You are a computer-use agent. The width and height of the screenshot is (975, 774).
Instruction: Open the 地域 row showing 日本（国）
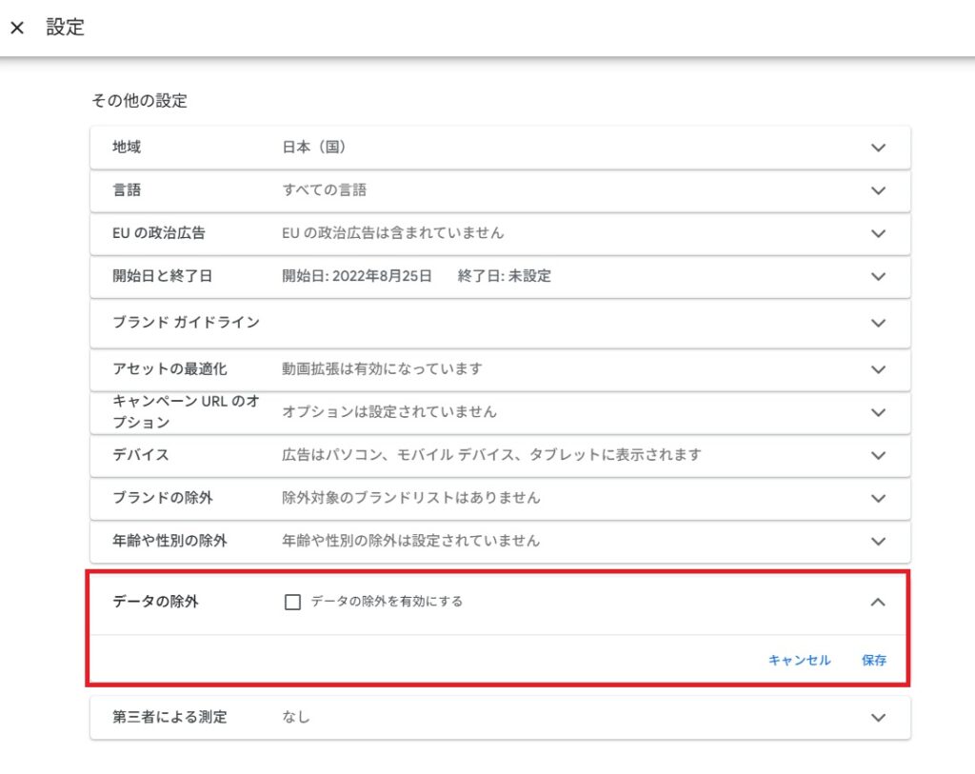pyautogui.click(x=313, y=148)
